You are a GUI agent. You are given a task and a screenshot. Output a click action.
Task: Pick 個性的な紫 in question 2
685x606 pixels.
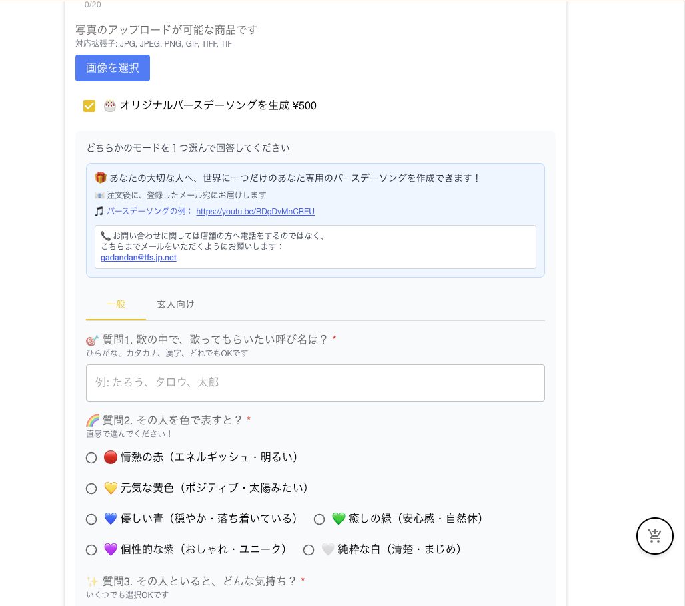point(91,550)
